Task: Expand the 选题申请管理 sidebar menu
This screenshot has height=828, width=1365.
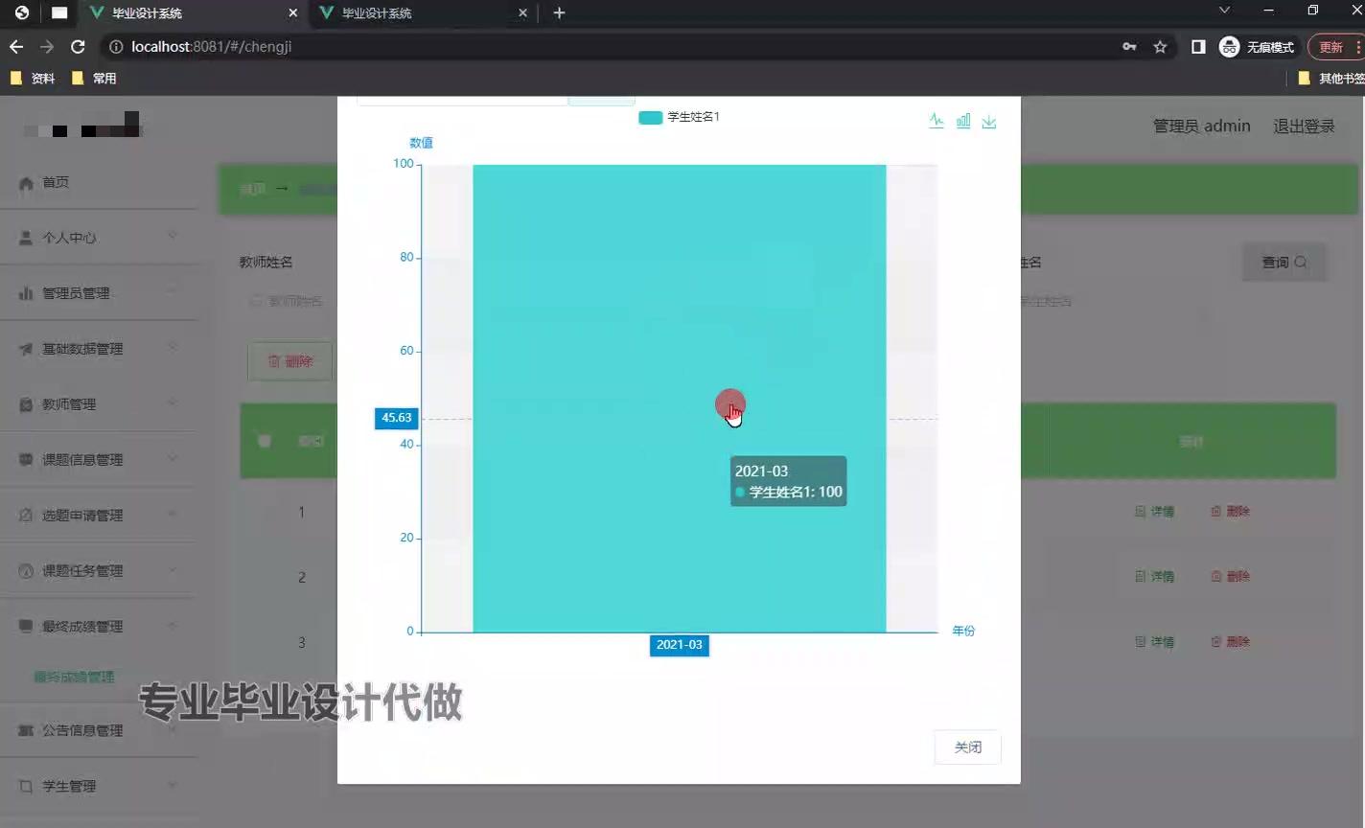Action: [101, 516]
